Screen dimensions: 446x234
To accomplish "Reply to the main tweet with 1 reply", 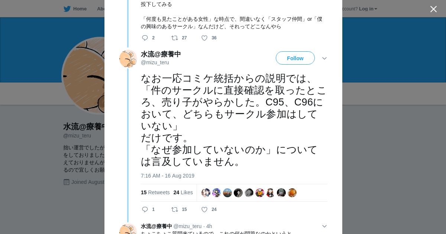I will [145, 209].
